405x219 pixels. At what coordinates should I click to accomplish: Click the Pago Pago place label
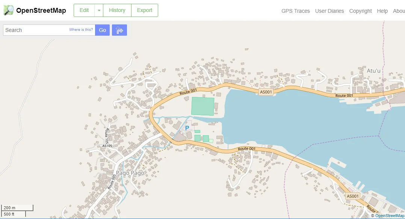(130, 173)
